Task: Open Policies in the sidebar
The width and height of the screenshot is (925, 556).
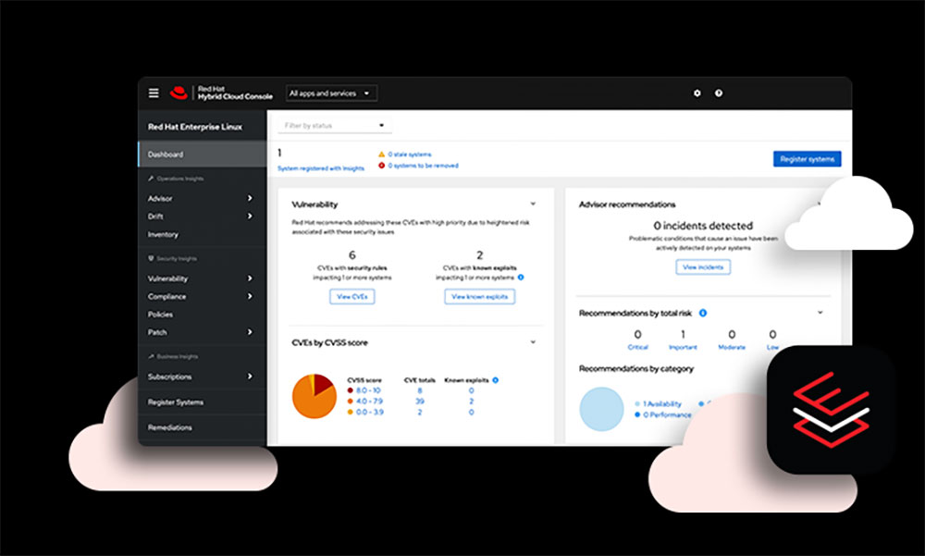Action: (x=160, y=315)
